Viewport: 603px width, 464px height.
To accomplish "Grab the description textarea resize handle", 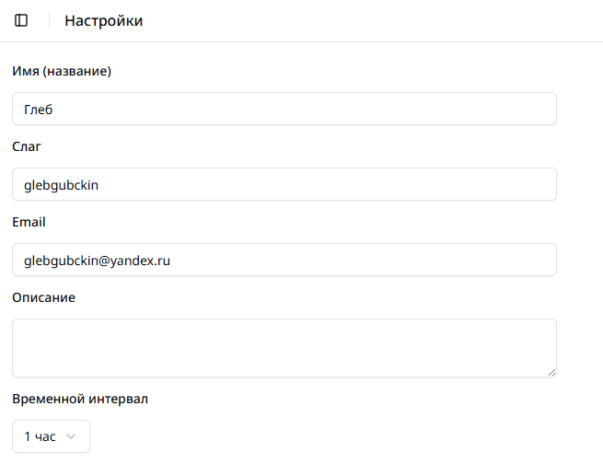I will (x=551, y=372).
